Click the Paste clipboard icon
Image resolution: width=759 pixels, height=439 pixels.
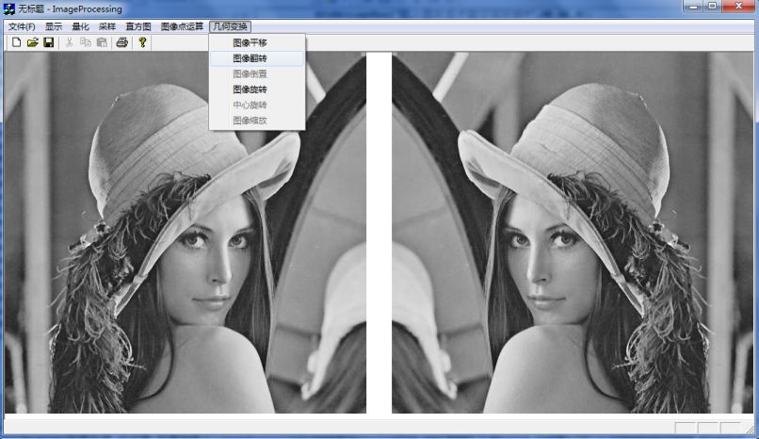102,42
